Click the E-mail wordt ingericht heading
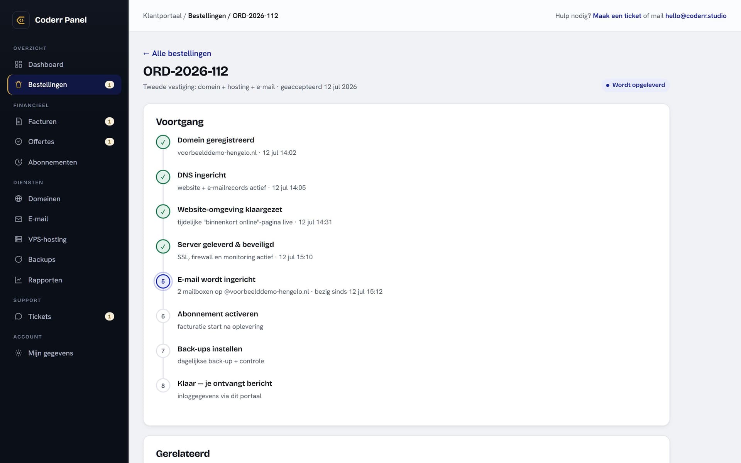This screenshot has height=463, width=741. pos(217,279)
